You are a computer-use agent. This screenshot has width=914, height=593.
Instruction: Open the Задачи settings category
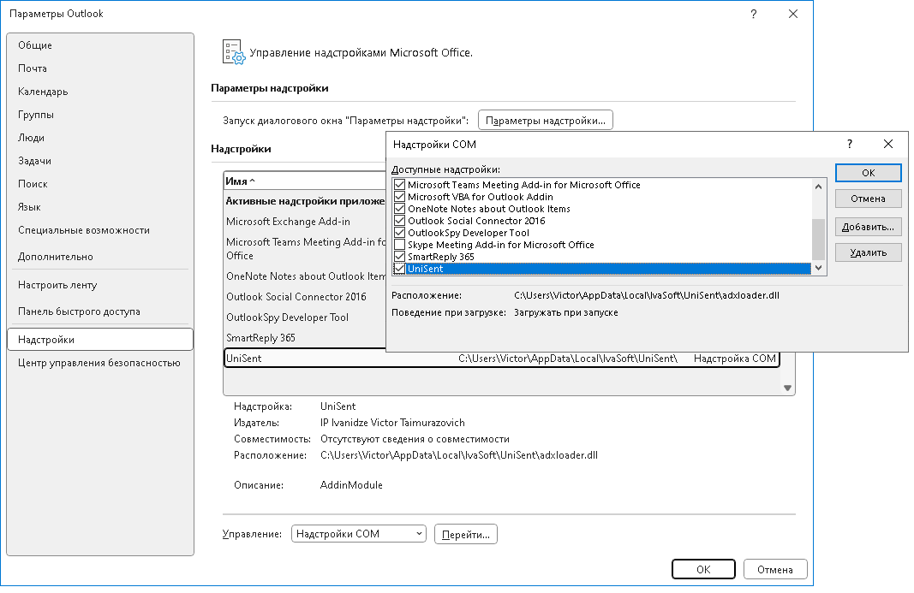(100, 161)
